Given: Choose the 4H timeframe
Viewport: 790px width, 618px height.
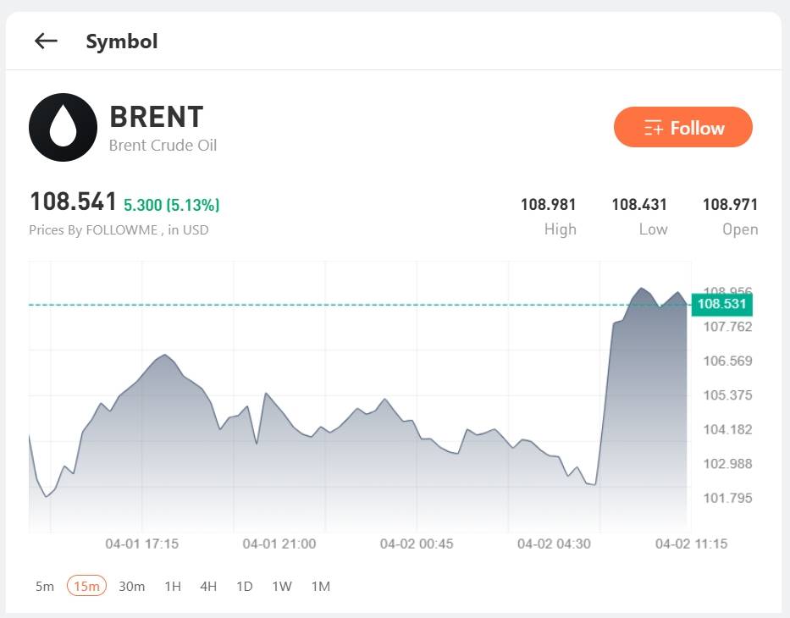Looking at the screenshot, I should (208, 586).
